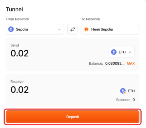This screenshot has width=146, height=128.
Task: Click the orange Deposit button
Action: pyautogui.click(x=73, y=117)
